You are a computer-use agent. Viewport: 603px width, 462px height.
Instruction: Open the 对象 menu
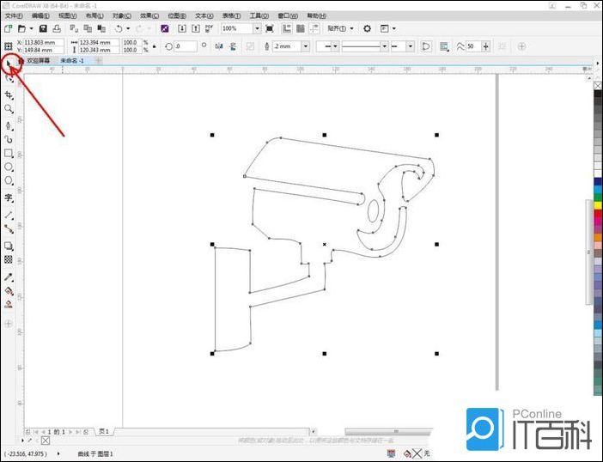122,15
